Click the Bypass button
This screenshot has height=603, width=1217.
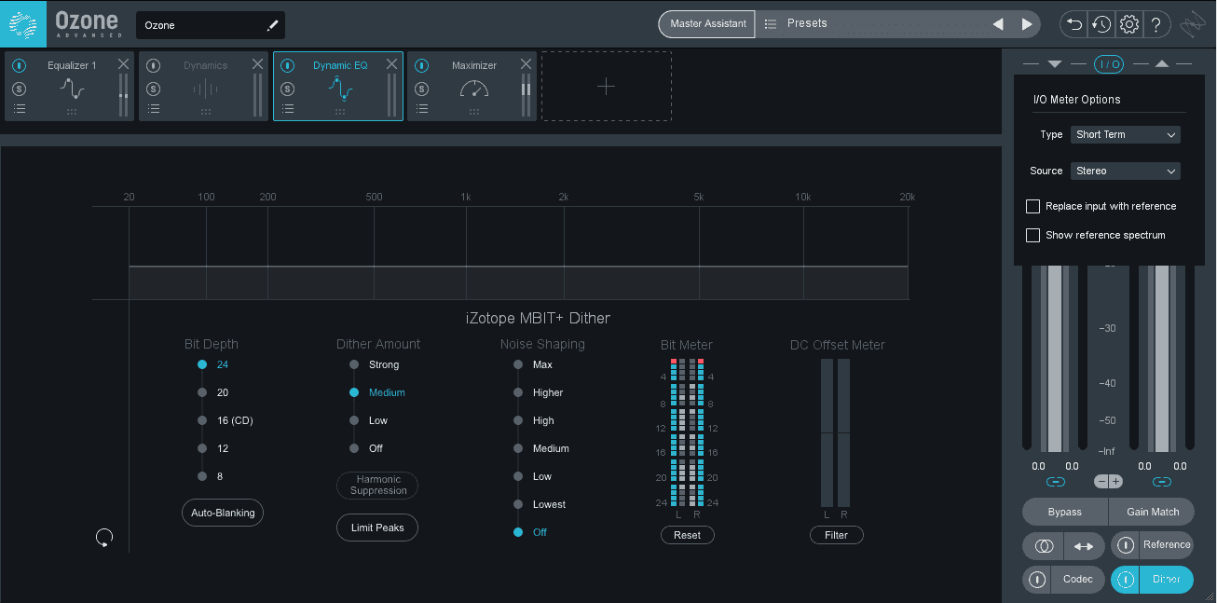point(1065,512)
